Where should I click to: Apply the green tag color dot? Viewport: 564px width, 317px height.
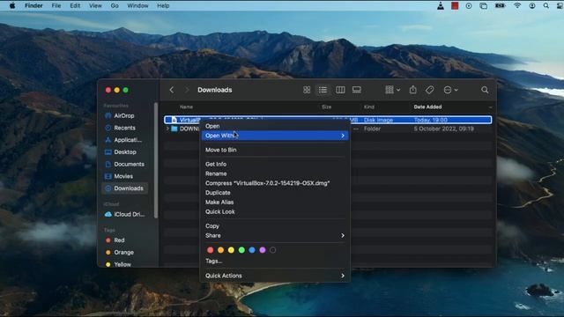pyautogui.click(x=241, y=250)
